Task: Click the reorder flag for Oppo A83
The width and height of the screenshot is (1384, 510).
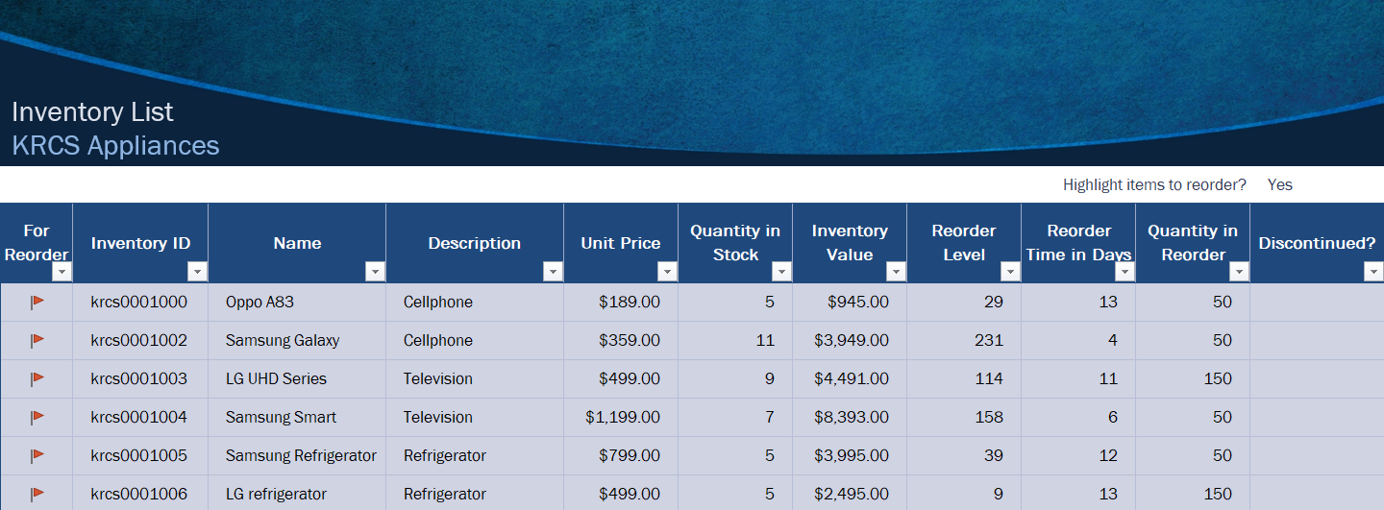Action: pos(37,302)
